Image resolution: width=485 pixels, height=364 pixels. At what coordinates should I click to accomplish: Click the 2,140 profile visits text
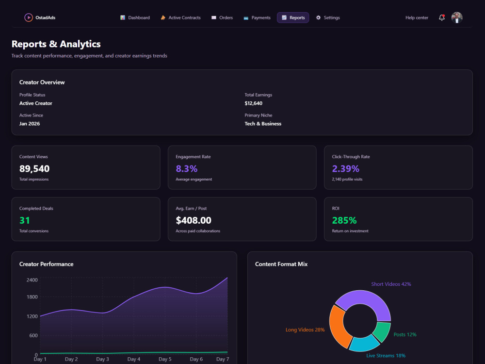(347, 179)
